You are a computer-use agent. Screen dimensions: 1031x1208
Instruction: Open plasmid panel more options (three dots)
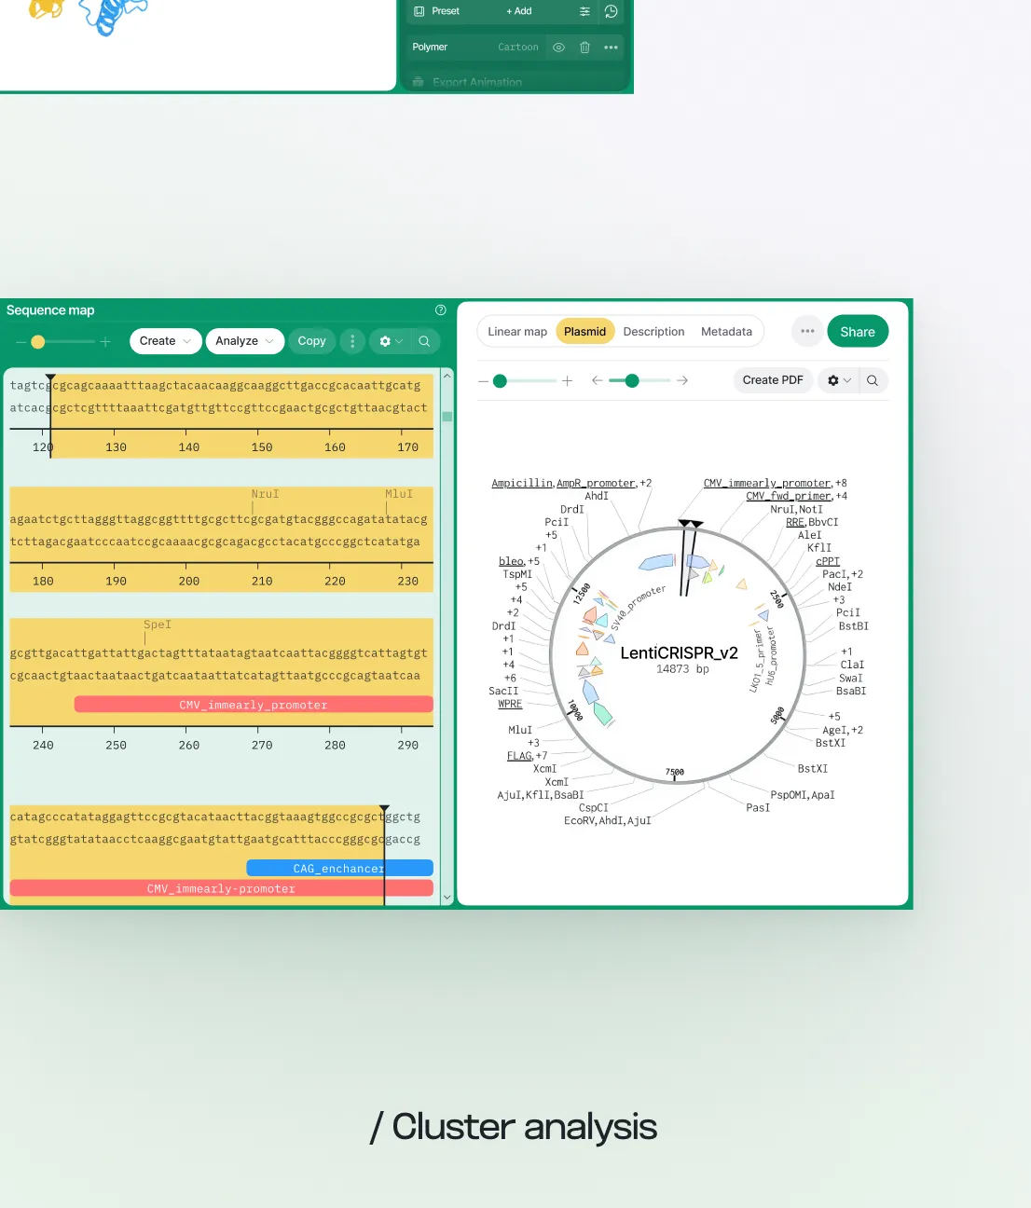[807, 332]
